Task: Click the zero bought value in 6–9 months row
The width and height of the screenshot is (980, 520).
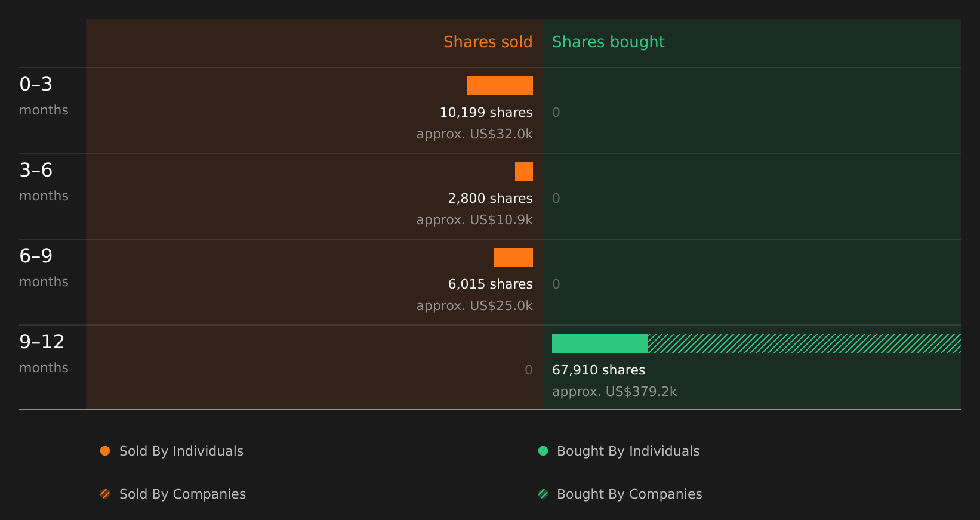Action: (x=556, y=284)
